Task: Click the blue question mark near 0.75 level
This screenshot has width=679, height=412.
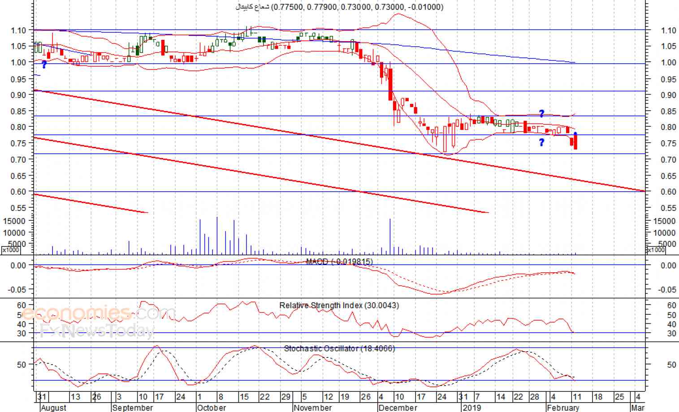Action: pos(541,142)
